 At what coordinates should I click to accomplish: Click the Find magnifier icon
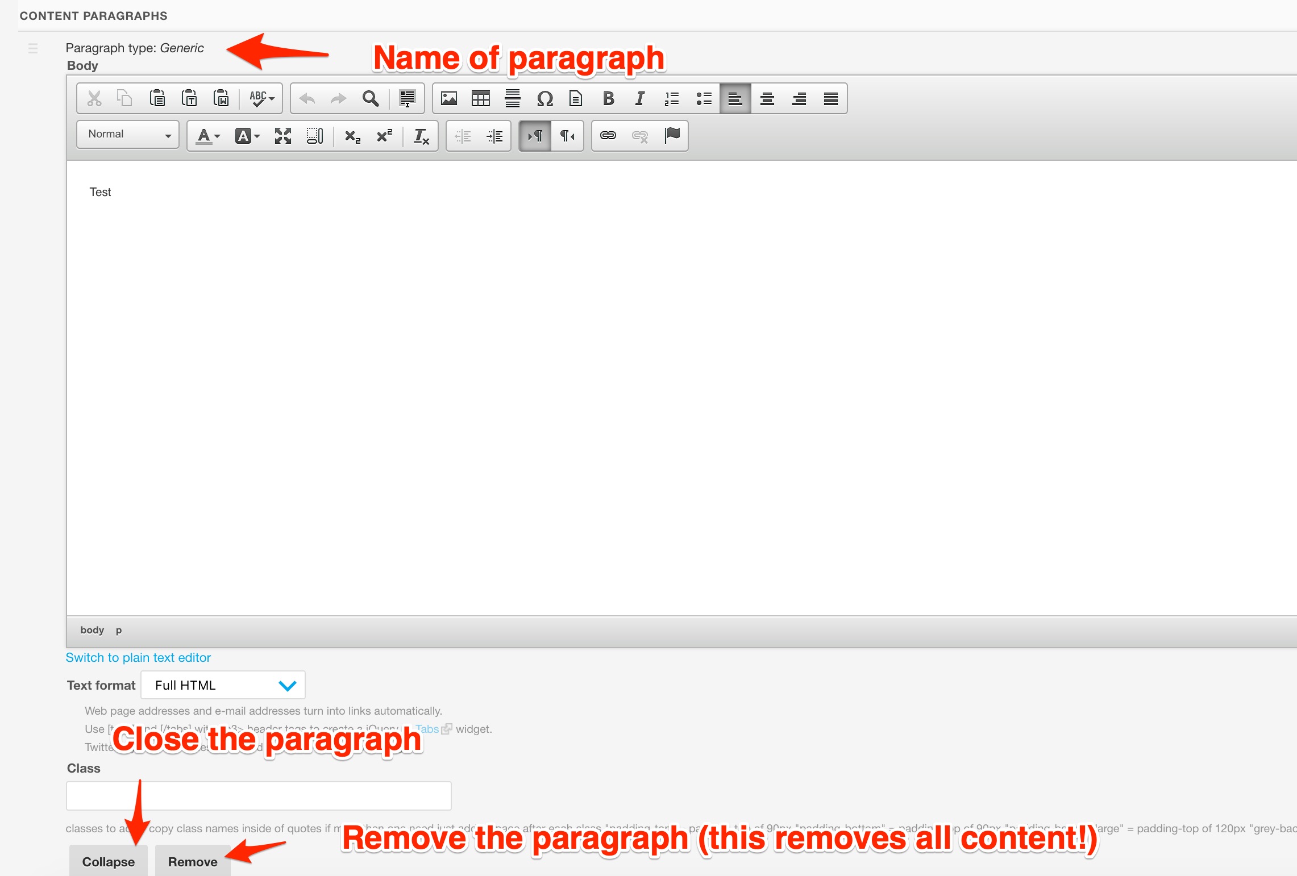click(371, 99)
